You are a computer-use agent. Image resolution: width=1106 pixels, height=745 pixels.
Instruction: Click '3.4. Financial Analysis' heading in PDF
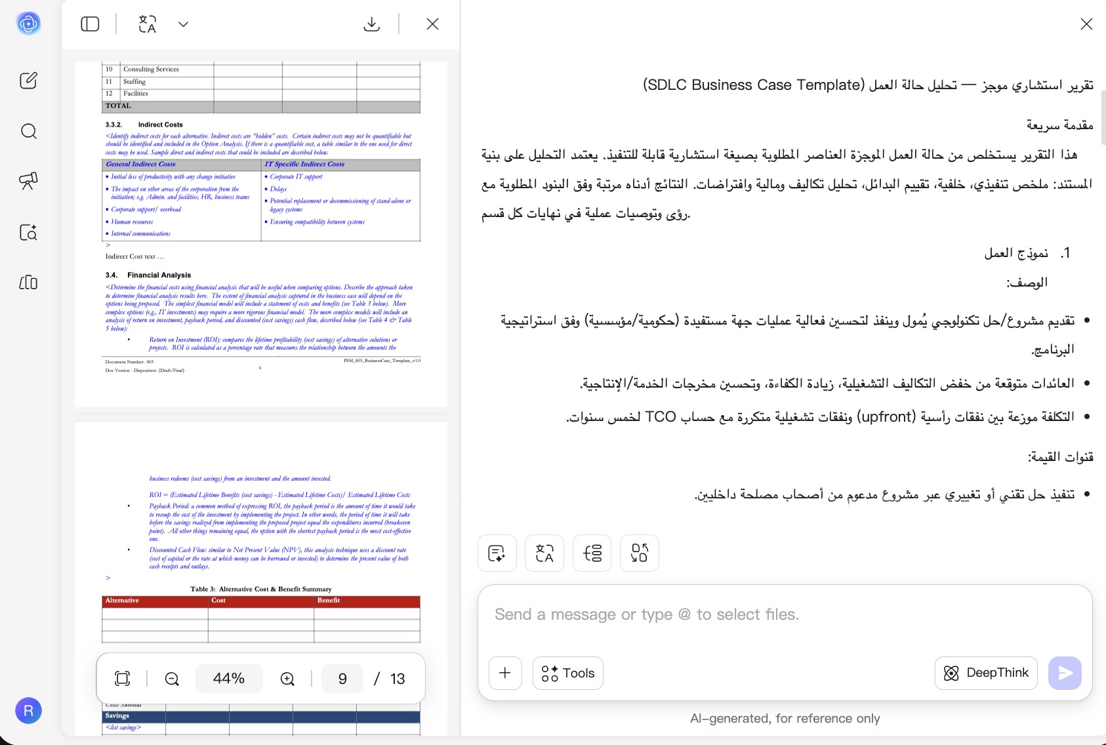pos(148,275)
